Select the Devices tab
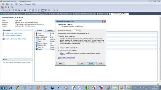The image size is (161, 90). coord(39,30)
